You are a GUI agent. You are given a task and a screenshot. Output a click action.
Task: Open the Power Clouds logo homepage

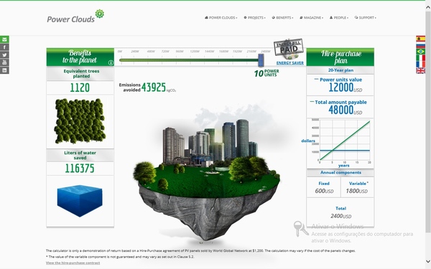point(75,16)
